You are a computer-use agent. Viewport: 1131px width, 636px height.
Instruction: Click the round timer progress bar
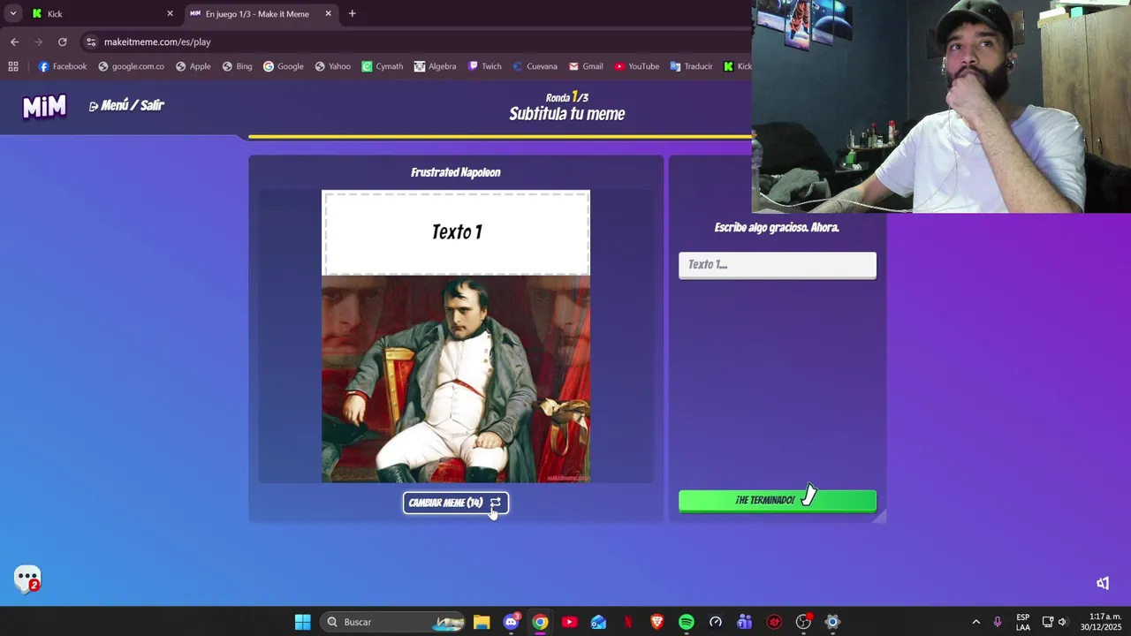499,137
